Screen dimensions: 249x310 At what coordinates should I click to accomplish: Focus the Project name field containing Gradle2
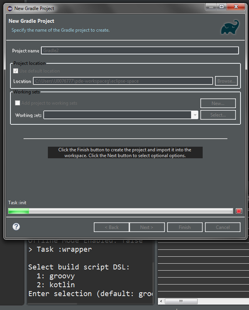coord(140,51)
